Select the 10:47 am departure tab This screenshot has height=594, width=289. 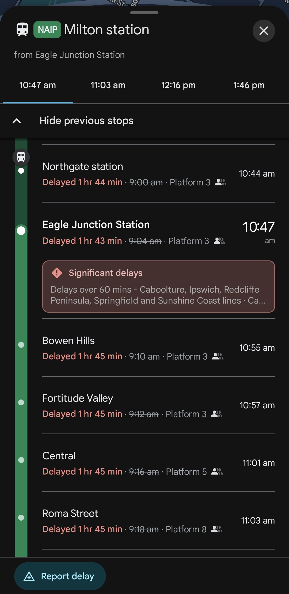click(x=37, y=85)
